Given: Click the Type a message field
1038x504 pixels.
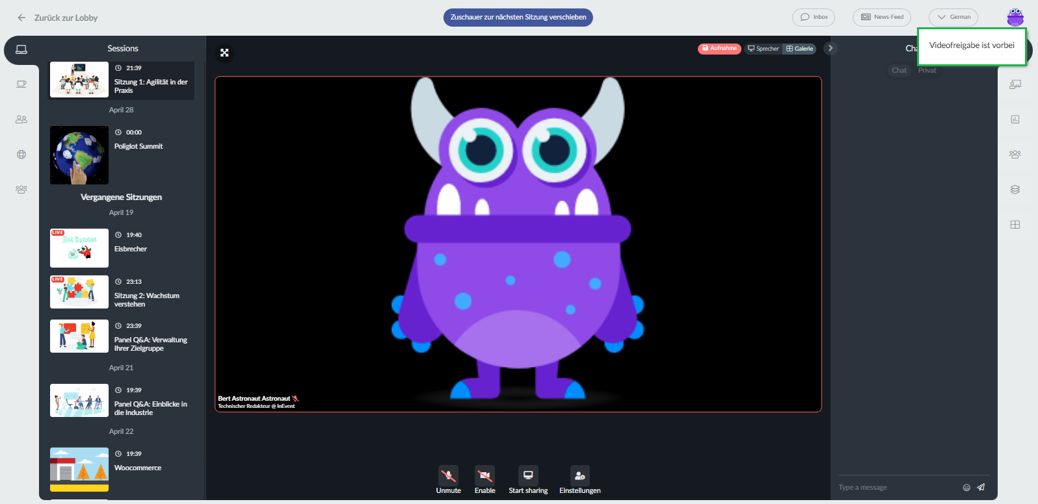Looking at the screenshot, I should click(x=898, y=487).
